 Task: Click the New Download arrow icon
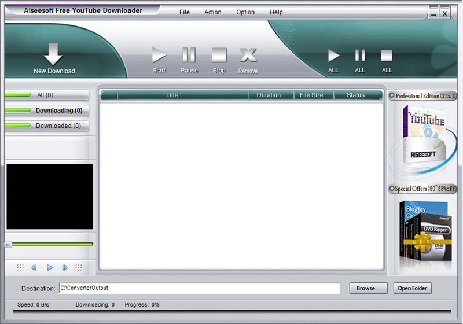(54, 54)
